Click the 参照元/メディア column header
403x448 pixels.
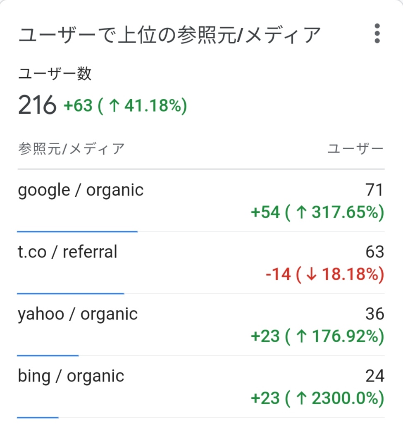[71, 148]
